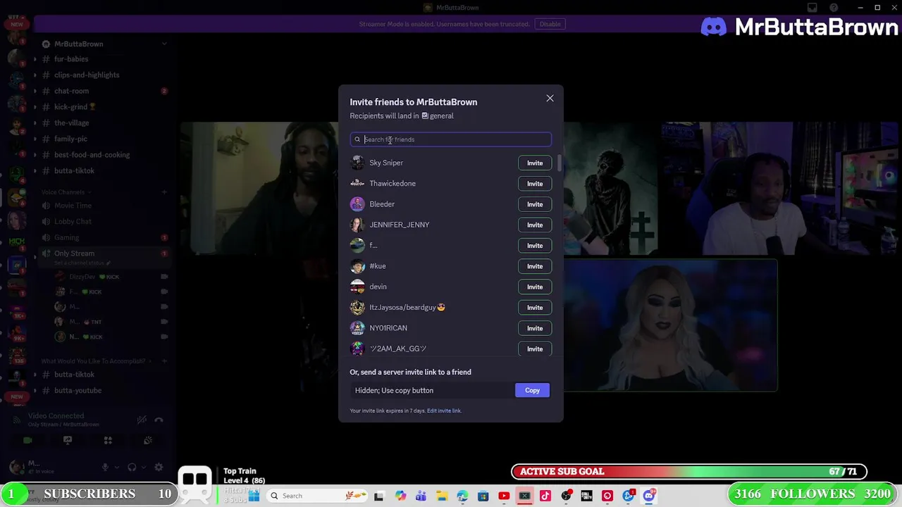Viewport: 902px width, 507px height.
Task: Add a channel to Voice Channels category
Action: pos(164,192)
